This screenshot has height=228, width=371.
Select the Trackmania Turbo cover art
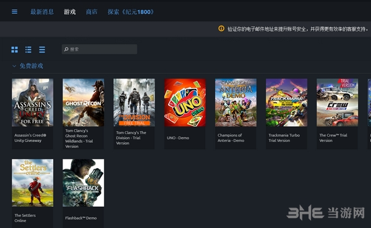286,103
